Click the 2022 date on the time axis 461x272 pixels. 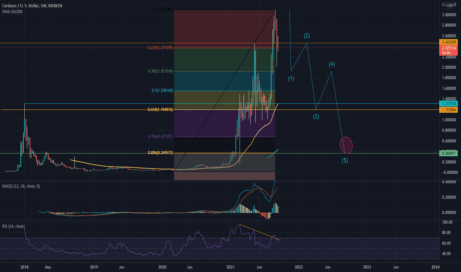tap(299, 267)
